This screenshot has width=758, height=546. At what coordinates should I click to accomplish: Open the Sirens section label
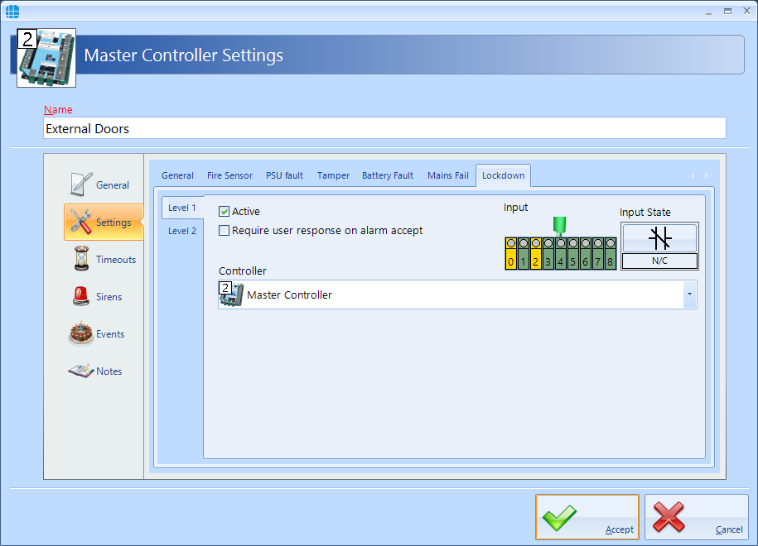(x=109, y=297)
